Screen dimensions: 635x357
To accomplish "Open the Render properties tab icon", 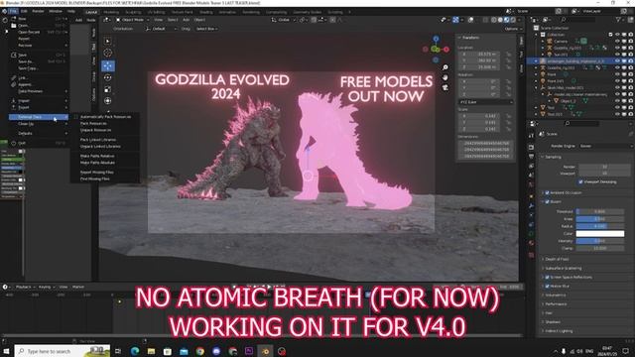I will point(532,147).
